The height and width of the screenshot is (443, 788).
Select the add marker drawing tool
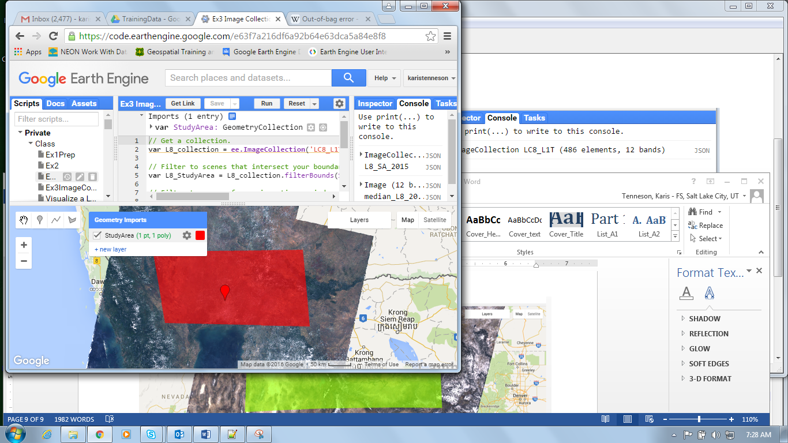tap(40, 220)
